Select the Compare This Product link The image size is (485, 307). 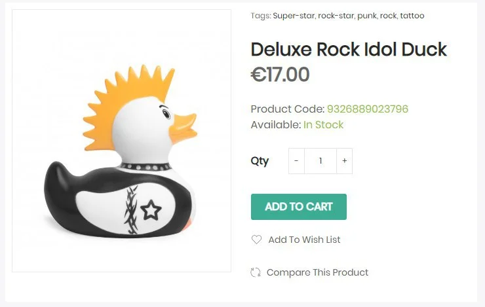317,272
